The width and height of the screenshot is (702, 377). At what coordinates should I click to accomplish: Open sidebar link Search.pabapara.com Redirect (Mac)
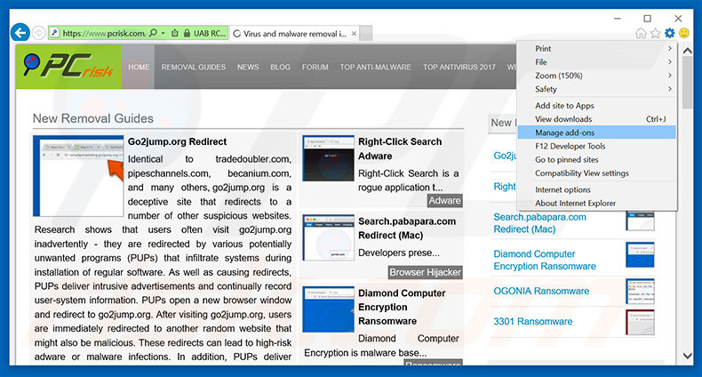coord(539,223)
